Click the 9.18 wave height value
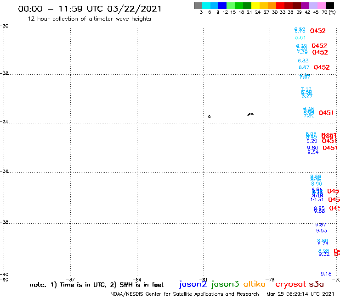This screenshot has width=340, height=298. point(326,274)
